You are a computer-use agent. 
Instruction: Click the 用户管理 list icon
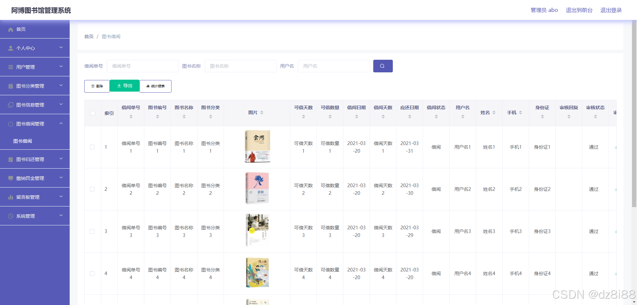pyautogui.click(x=11, y=67)
